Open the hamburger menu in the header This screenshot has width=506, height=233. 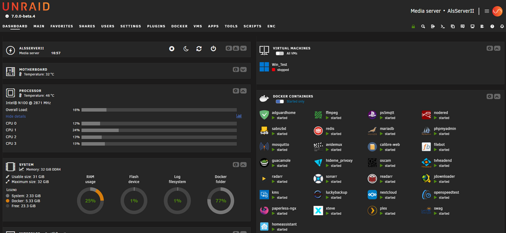coord(487,11)
